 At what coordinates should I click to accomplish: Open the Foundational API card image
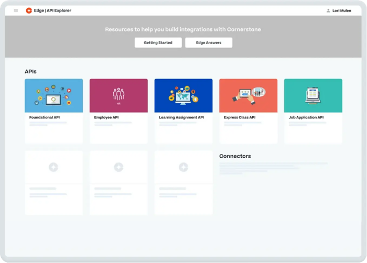coord(54,95)
